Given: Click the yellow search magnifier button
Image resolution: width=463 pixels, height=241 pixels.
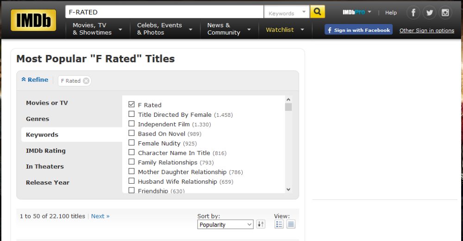Looking at the screenshot, I should click(317, 12).
